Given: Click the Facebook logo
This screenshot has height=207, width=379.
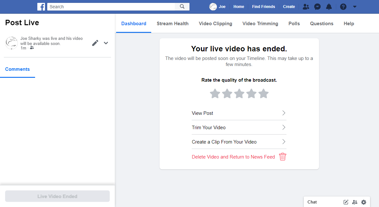Looking at the screenshot, I should pos(41,6).
